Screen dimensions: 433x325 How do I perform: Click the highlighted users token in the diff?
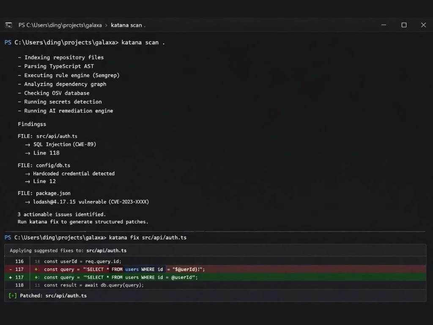(132, 269)
